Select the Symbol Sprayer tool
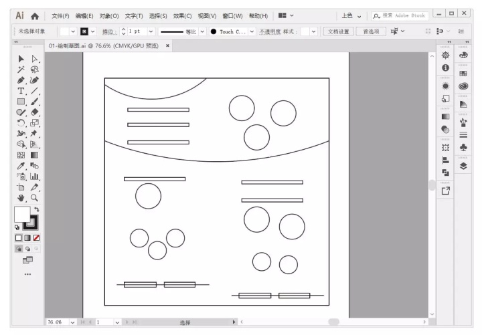 click(21, 177)
